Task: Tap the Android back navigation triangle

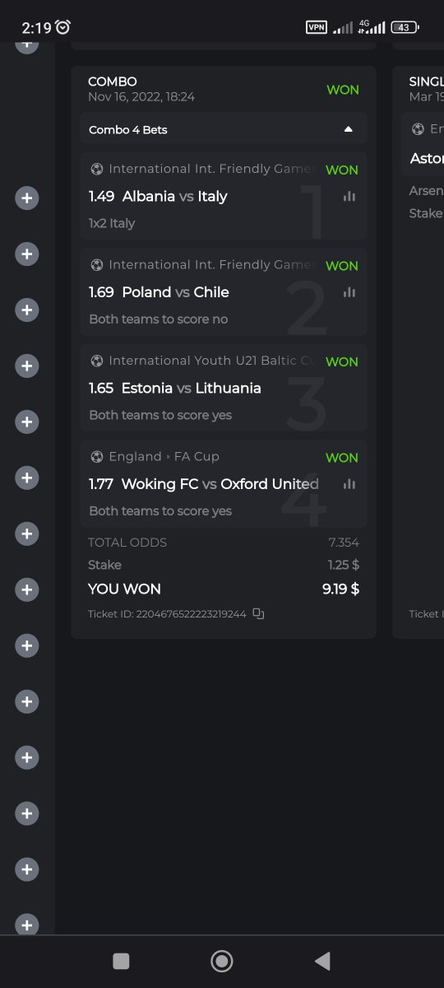Action: point(322,961)
